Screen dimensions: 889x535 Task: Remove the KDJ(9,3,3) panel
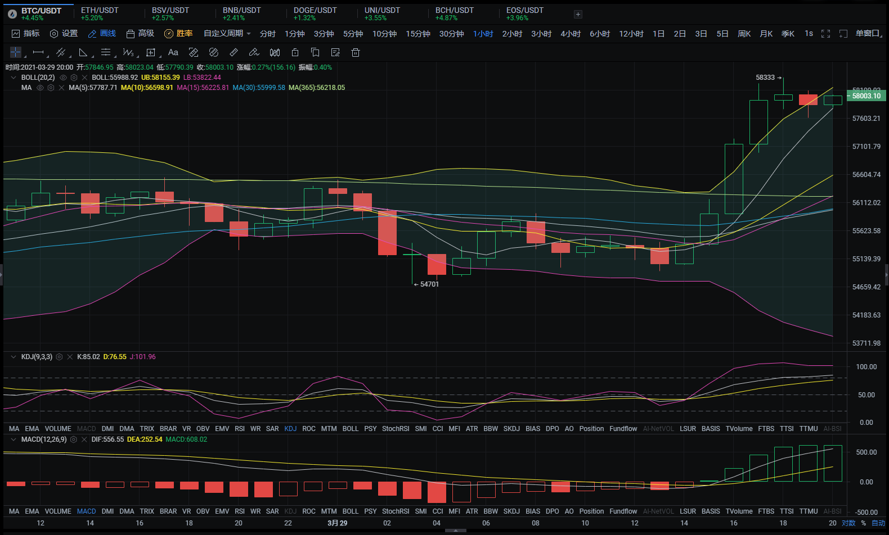click(x=70, y=357)
